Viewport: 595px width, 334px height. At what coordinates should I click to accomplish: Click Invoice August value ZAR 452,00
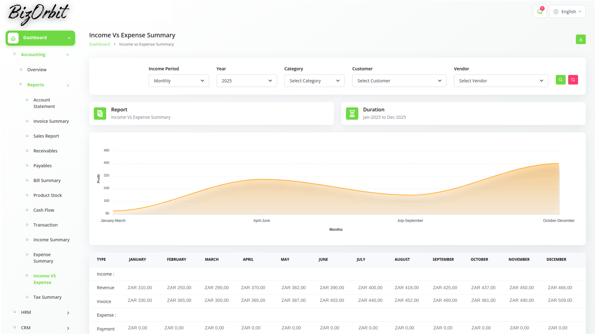[407, 300]
